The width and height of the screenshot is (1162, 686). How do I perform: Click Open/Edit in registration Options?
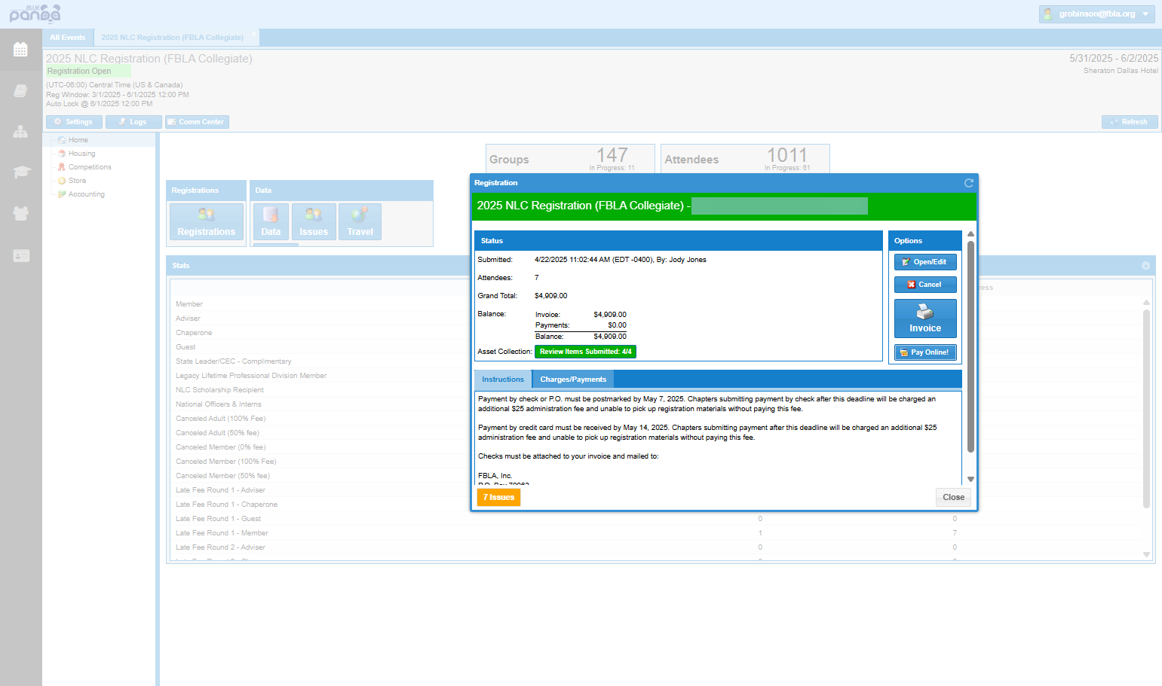925,262
